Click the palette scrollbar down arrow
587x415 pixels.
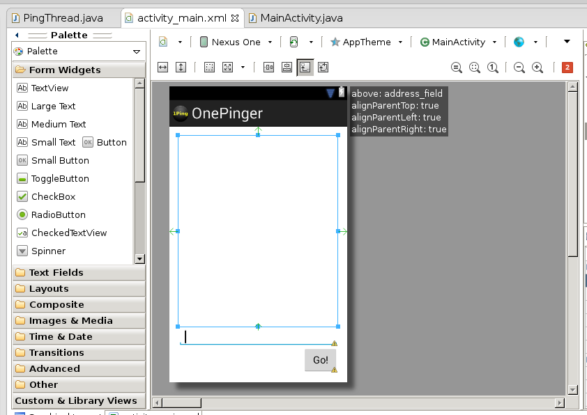[139, 259]
